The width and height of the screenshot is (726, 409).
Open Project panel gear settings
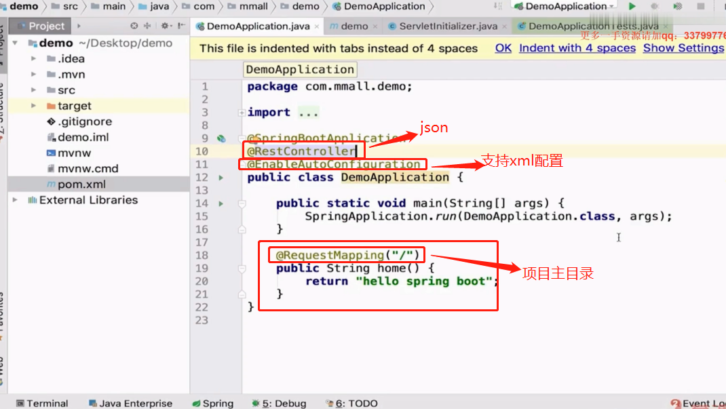pos(166,26)
